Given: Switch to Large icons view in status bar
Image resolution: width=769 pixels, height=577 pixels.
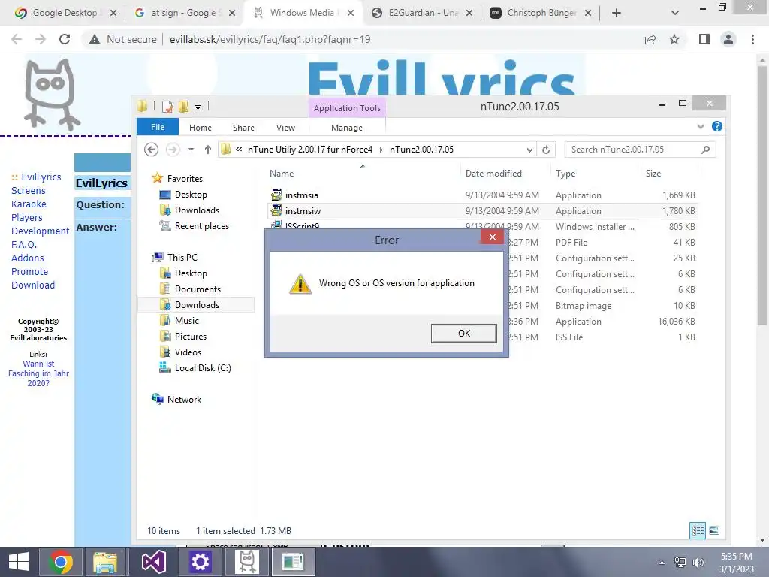Looking at the screenshot, I should pyautogui.click(x=715, y=530).
